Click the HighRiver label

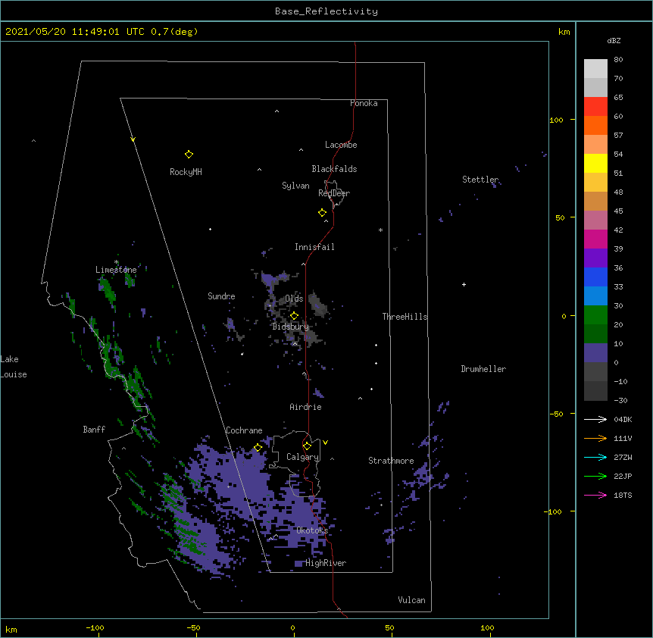(326, 563)
